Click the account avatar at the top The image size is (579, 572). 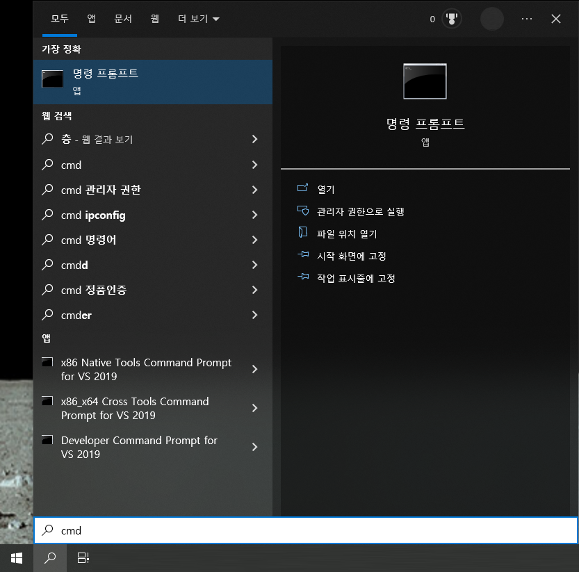tap(491, 19)
